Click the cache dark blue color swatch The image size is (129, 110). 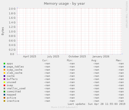click(x=4, y=76)
